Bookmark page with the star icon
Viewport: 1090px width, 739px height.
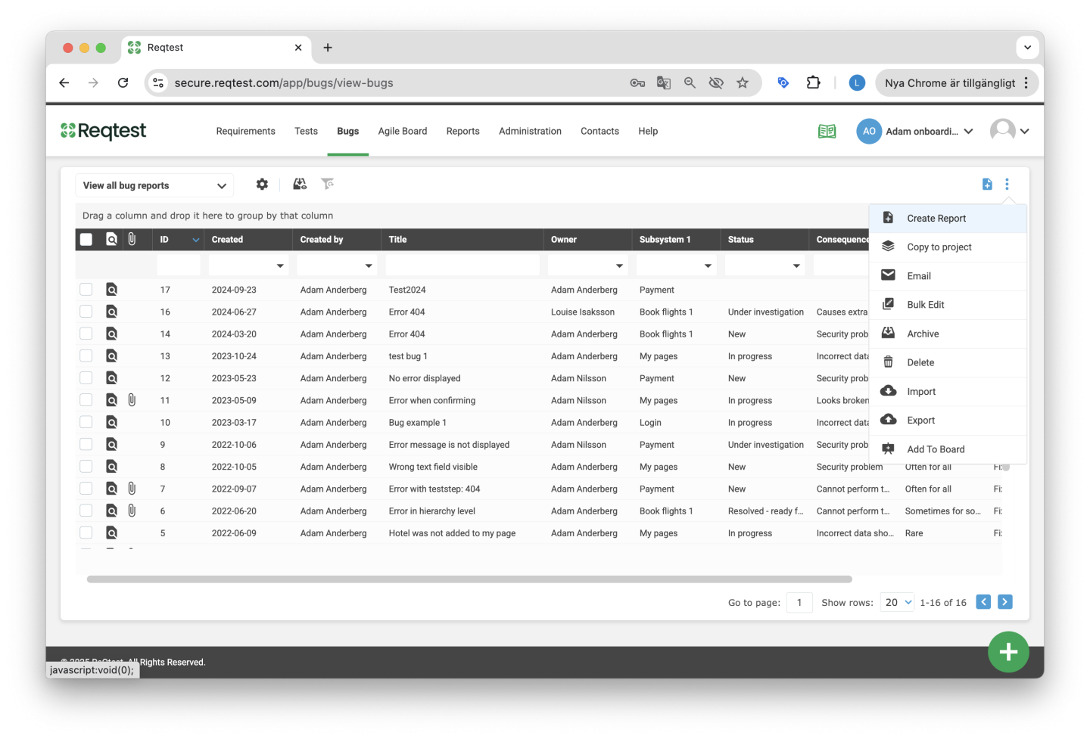coord(743,83)
